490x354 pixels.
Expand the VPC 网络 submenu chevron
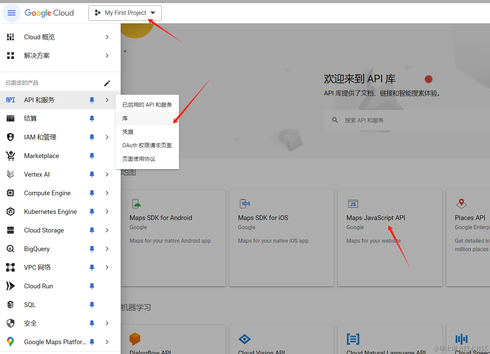(x=107, y=267)
